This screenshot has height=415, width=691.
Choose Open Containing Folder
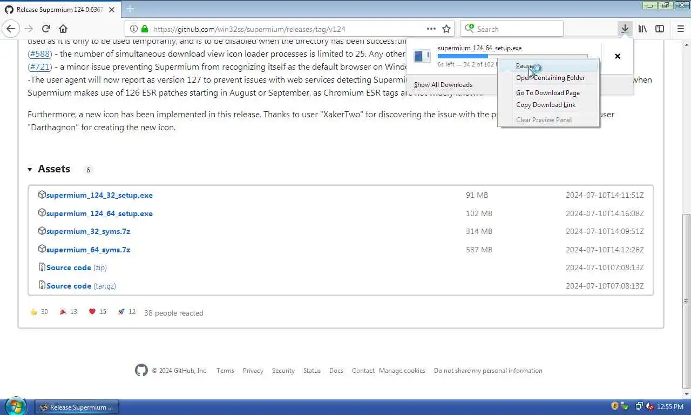(548, 78)
